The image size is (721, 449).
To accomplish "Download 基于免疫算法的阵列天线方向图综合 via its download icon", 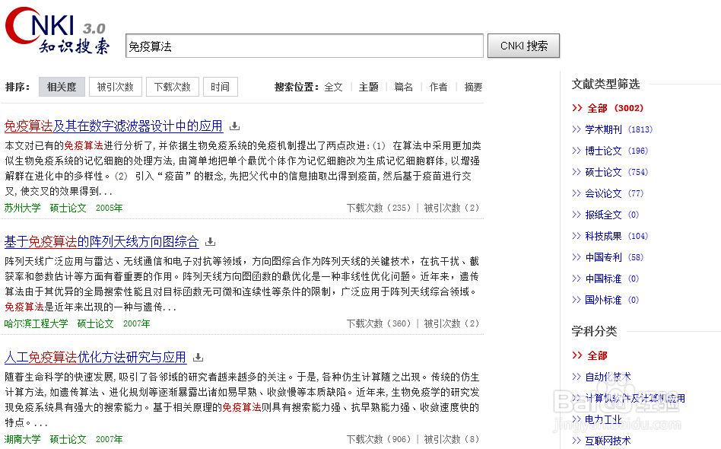I will click(209, 241).
